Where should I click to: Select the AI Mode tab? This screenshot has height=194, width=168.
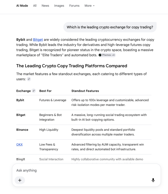pyautogui.click(x=22, y=6)
